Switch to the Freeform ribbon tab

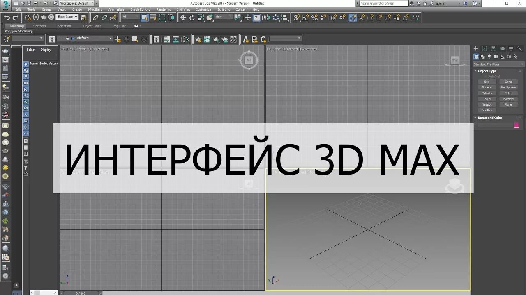click(x=39, y=26)
